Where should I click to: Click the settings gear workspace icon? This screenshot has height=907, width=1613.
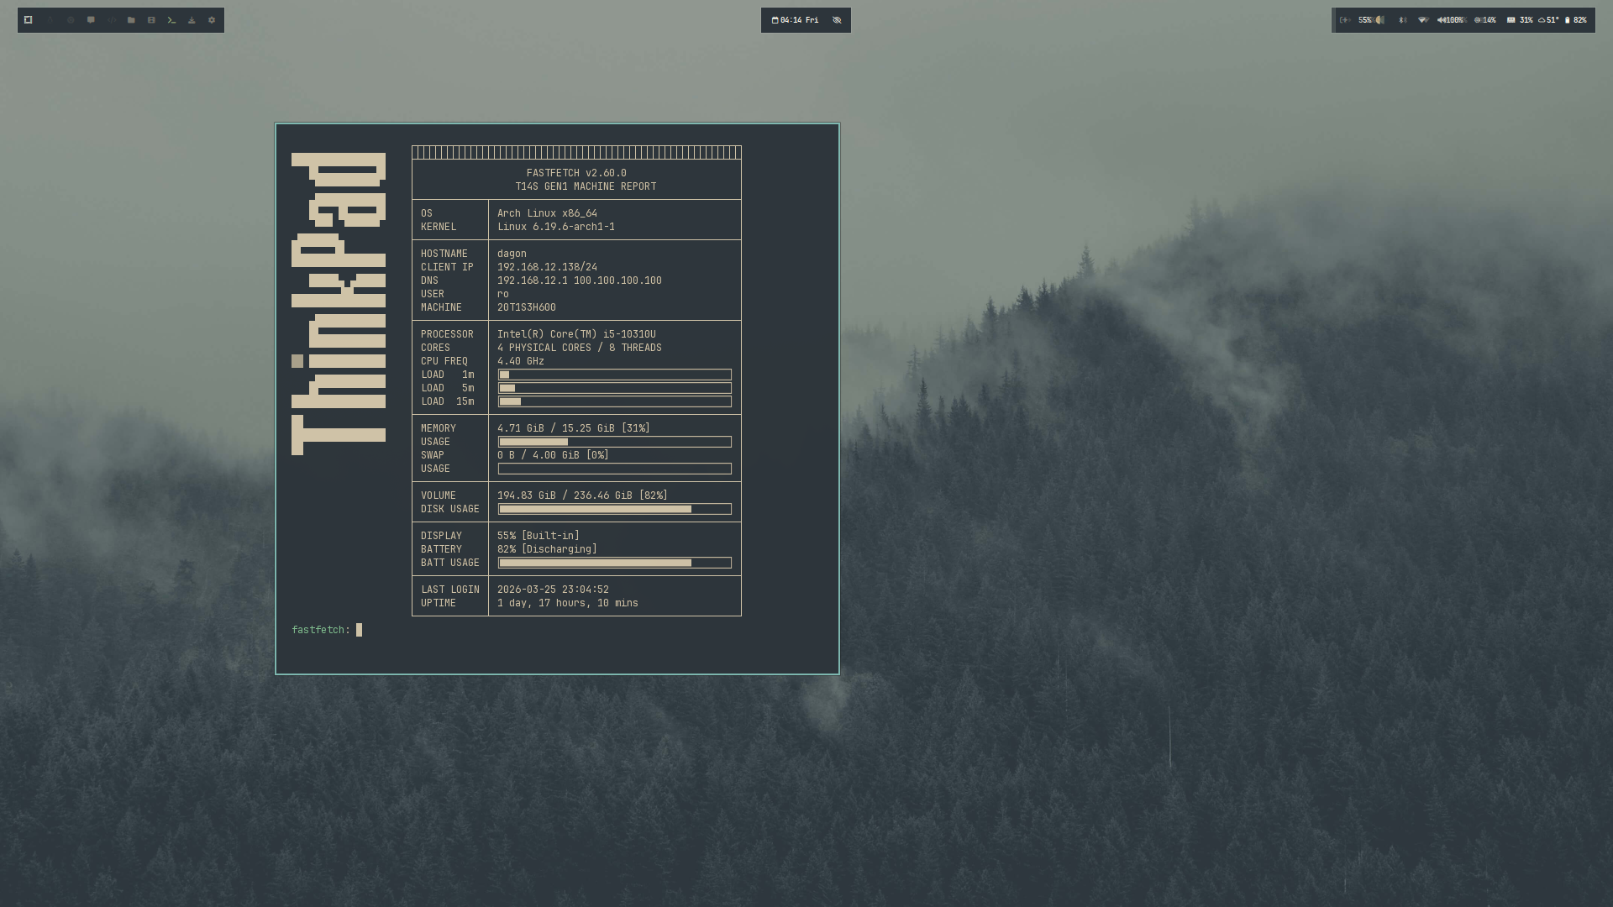pyautogui.click(x=212, y=20)
